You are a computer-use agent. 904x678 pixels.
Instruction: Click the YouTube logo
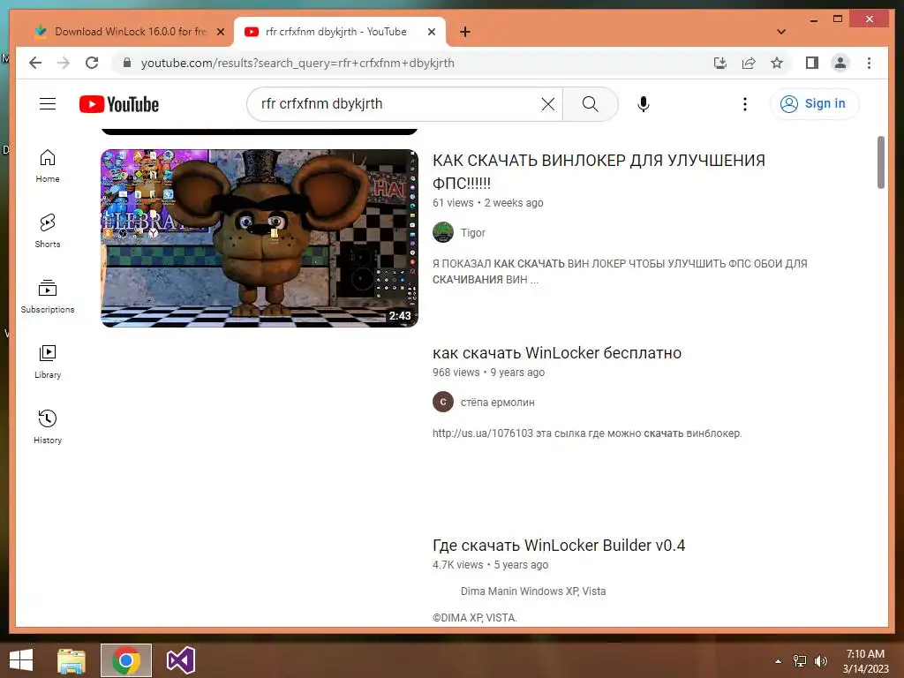119,104
